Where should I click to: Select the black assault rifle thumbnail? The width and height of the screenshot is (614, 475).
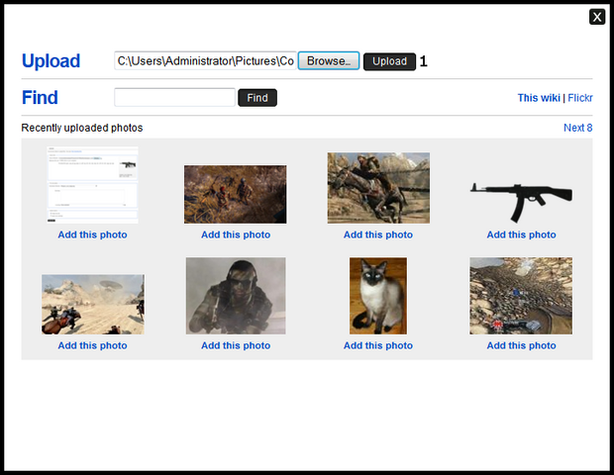coord(521,202)
